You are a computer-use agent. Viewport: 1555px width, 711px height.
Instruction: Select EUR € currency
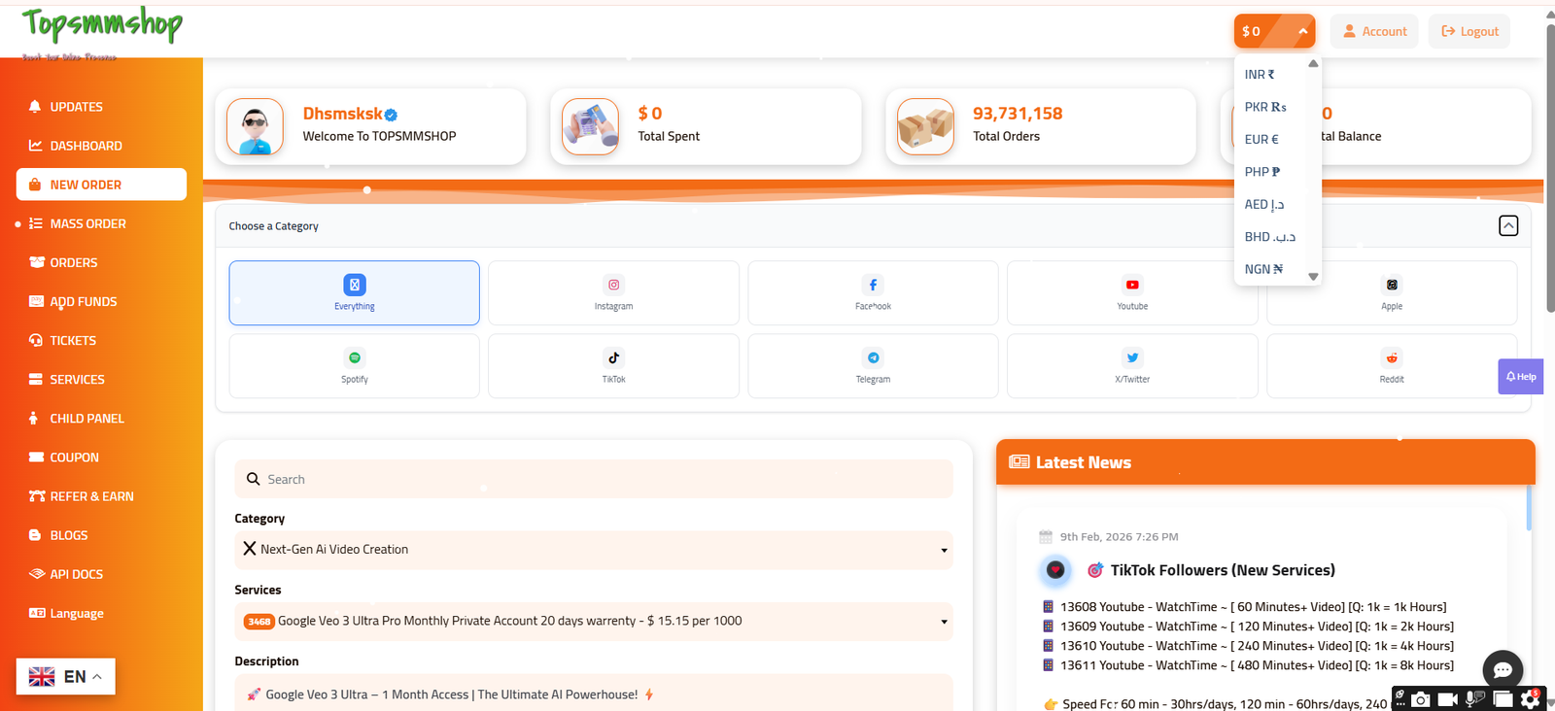click(x=1261, y=140)
